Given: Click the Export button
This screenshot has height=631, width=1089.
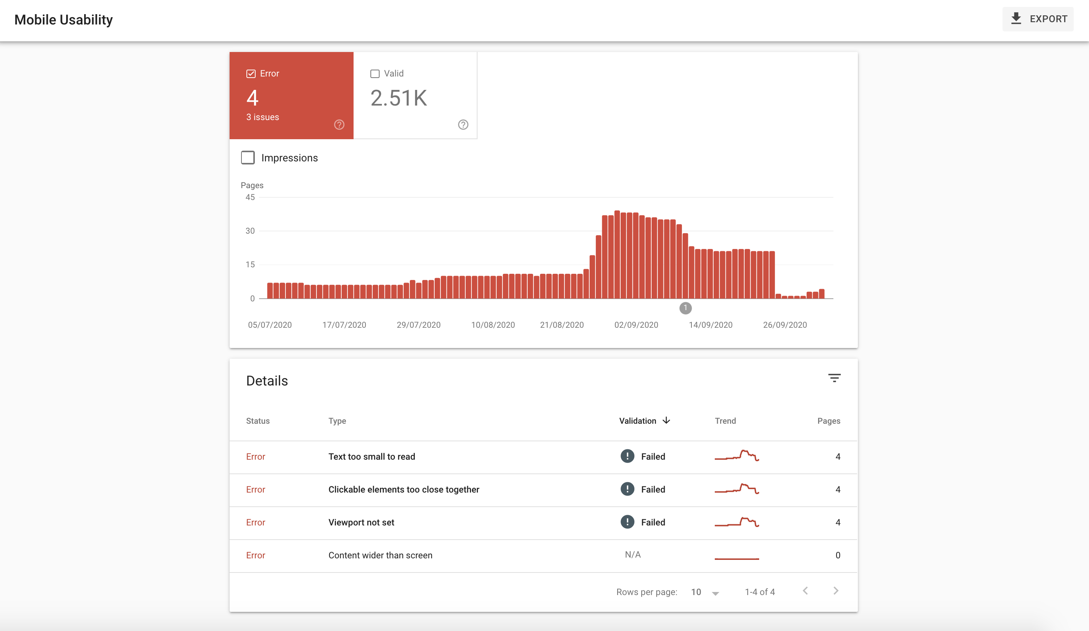Looking at the screenshot, I should pos(1038,19).
